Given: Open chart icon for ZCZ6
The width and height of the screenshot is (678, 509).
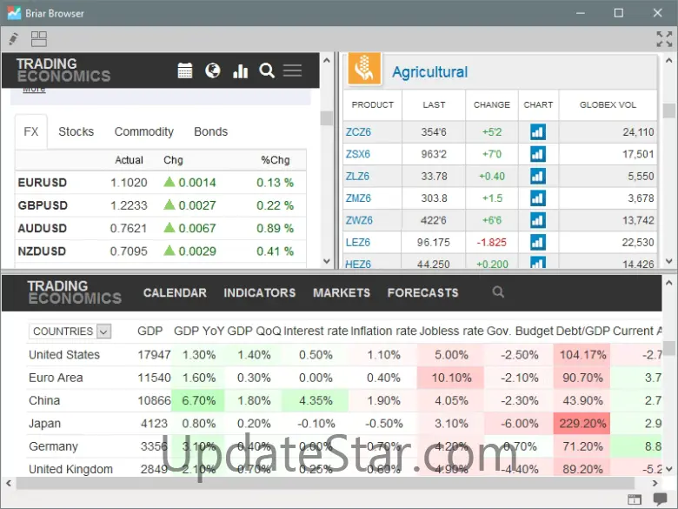Looking at the screenshot, I should click(x=538, y=132).
